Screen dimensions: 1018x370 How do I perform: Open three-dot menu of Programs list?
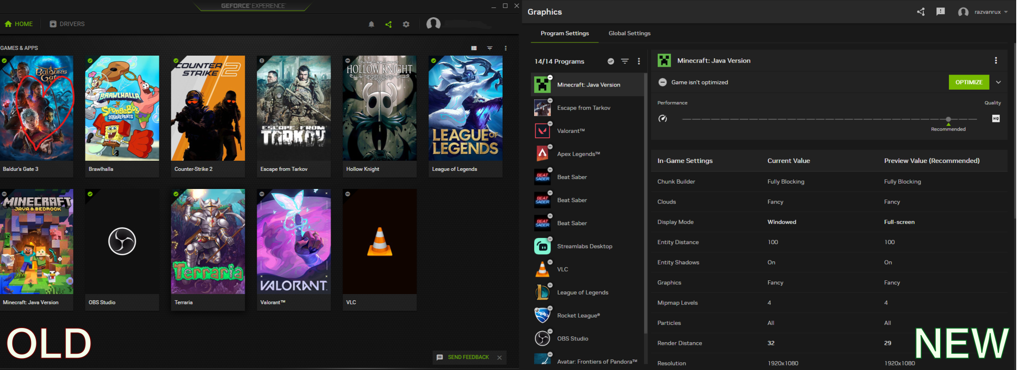click(x=639, y=61)
